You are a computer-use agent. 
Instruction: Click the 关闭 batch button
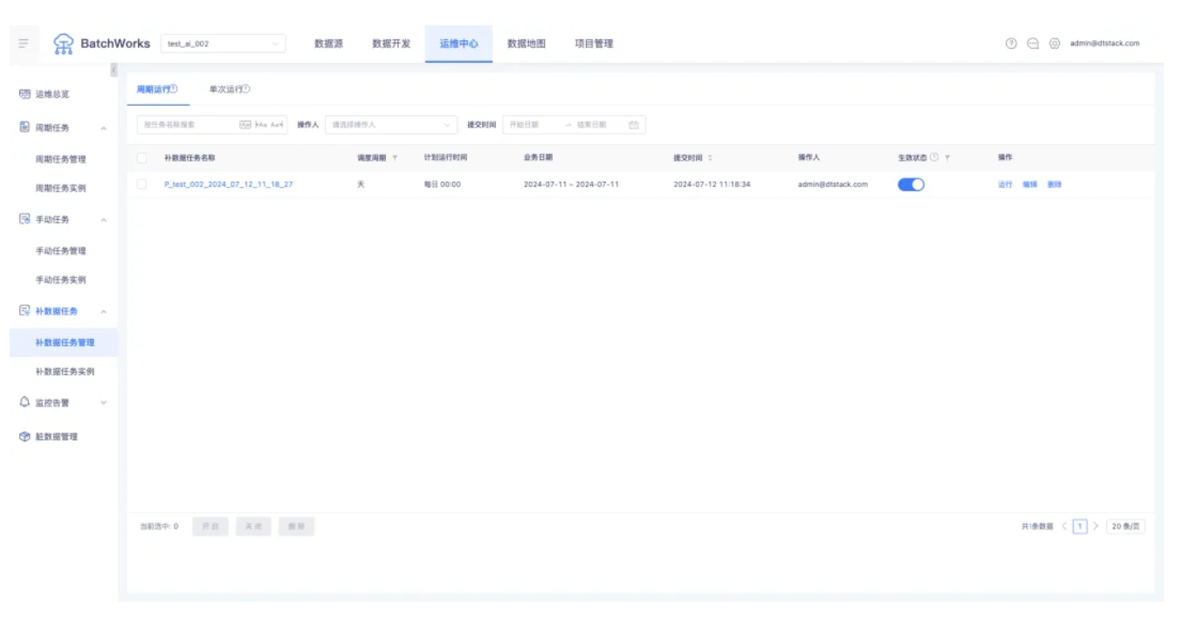point(253,527)
